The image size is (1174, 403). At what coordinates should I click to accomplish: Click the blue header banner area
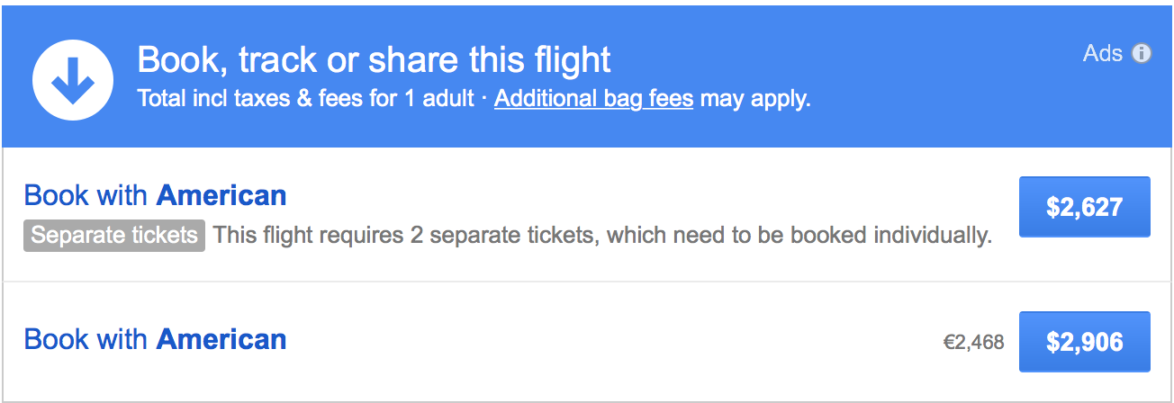pos(587,76)
